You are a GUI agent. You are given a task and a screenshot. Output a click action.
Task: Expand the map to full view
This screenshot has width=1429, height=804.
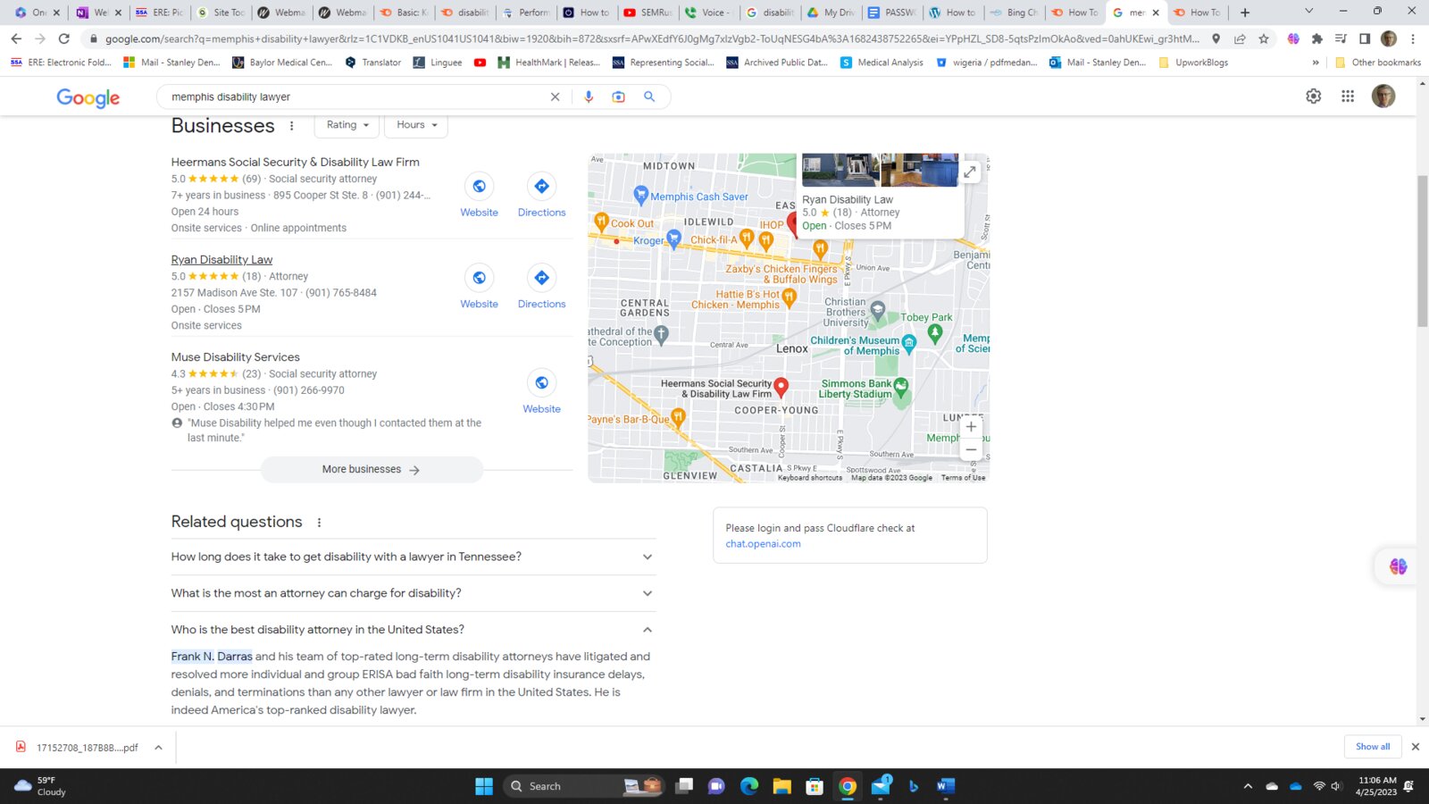(970, 172)
